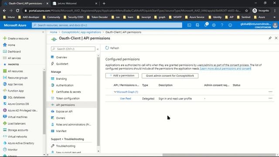
Task: Click the Certificates & secrets key icon
Action: [52, 92]
